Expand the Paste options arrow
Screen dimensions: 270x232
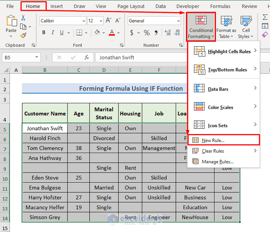coord(11,36)
